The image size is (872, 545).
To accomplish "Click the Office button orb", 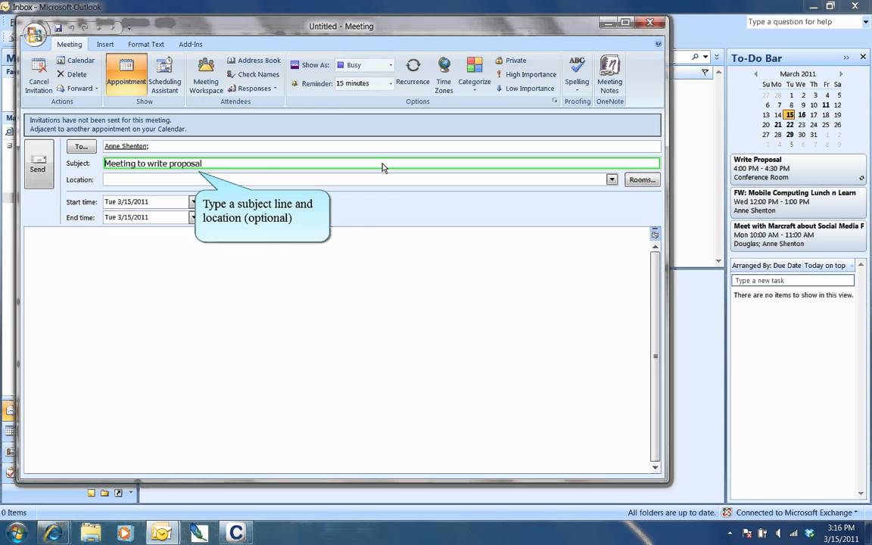I will (x=35, y=35).
